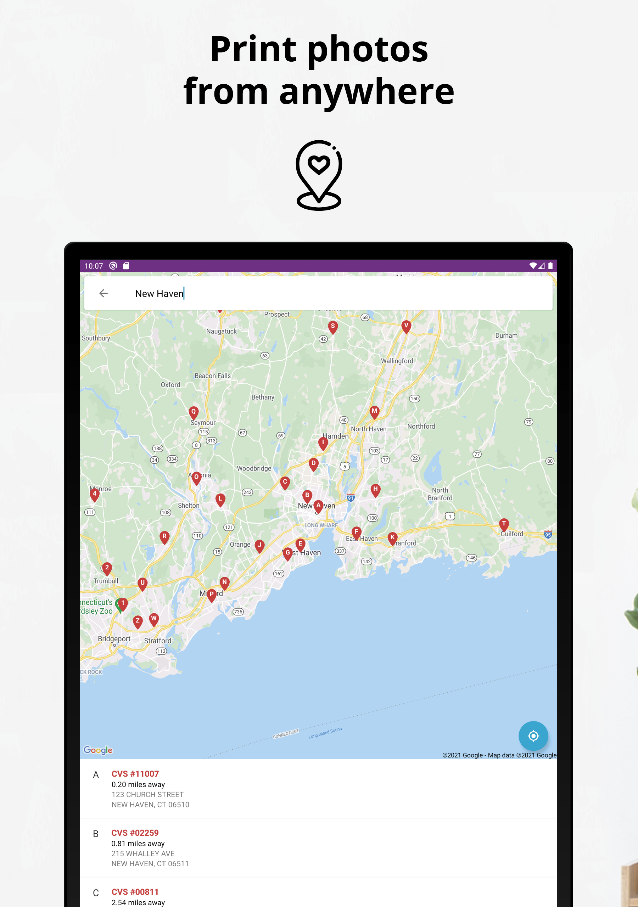Select map pin 4 at Monroe
Viewport: 638px width, 907px height.
click(95, 495)
